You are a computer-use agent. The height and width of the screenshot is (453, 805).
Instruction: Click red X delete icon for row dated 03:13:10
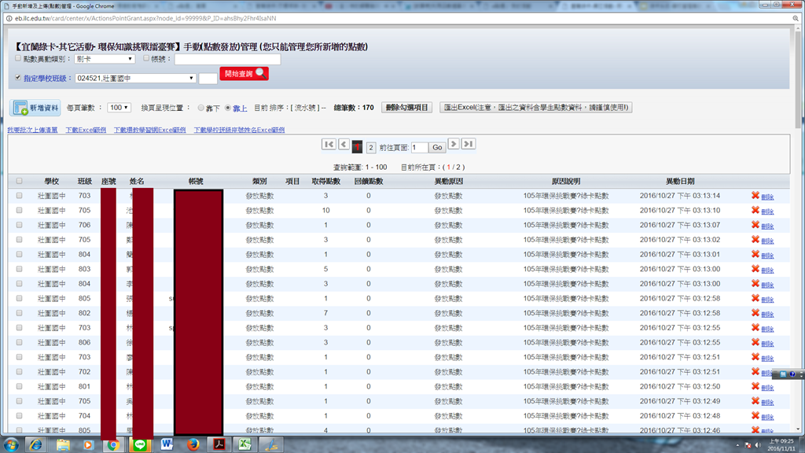click(755, 210)
